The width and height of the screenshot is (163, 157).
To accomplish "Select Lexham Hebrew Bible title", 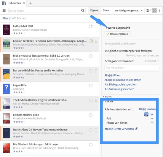I will coord(26,115).
